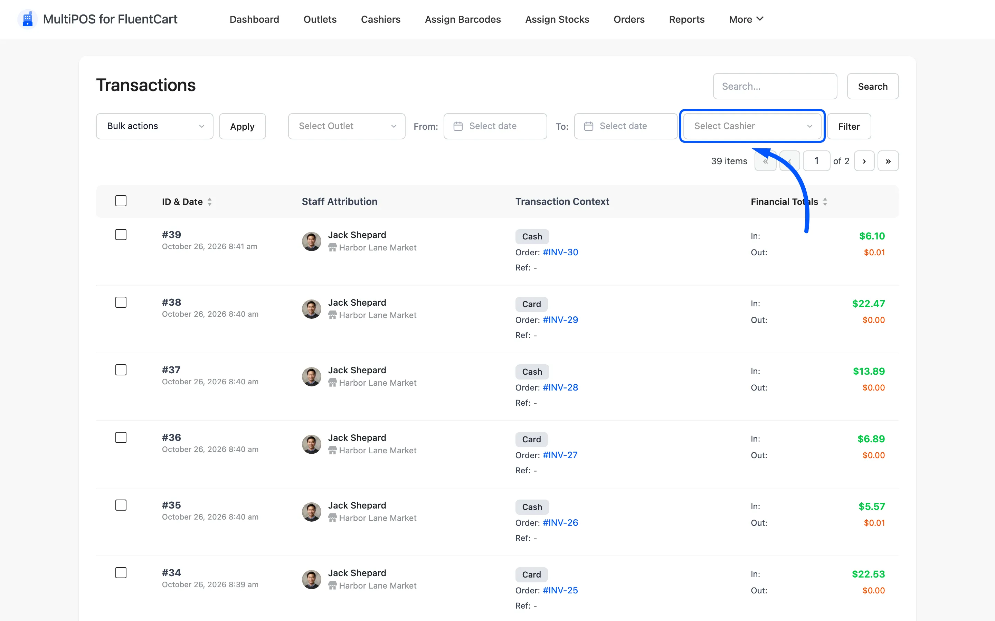Go to the next page arrow
The width and height of the screenshot is (995, 621).
point(864,161)
